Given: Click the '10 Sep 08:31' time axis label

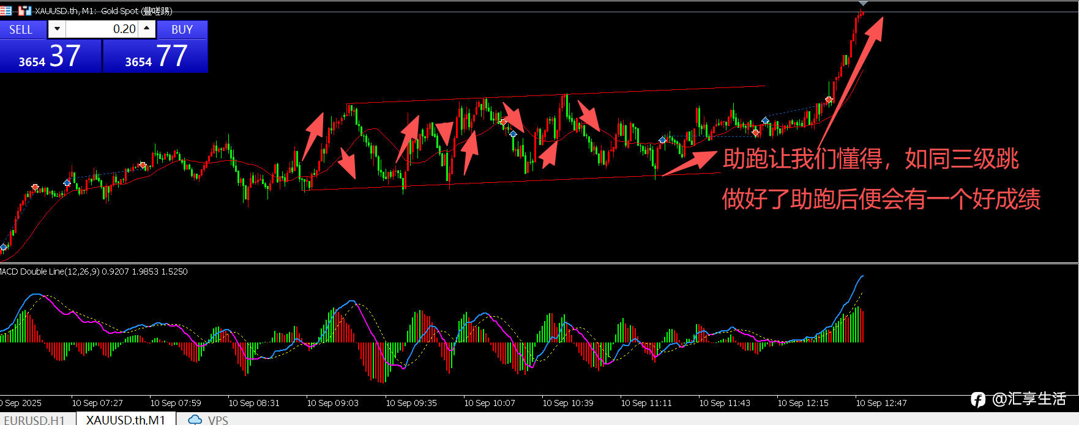Looking at the screenshot, I should coord(254,403).
